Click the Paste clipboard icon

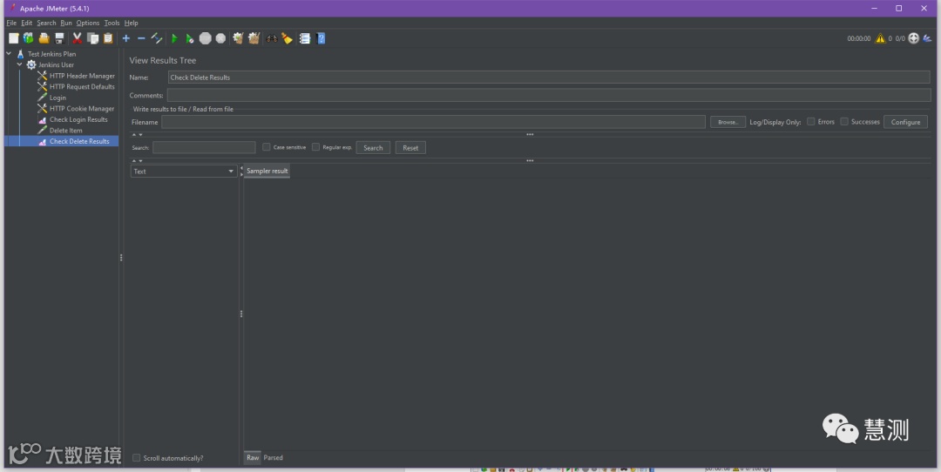108,38
